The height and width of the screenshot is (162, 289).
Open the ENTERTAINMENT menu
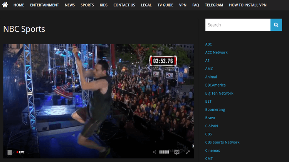pos(44,5)
